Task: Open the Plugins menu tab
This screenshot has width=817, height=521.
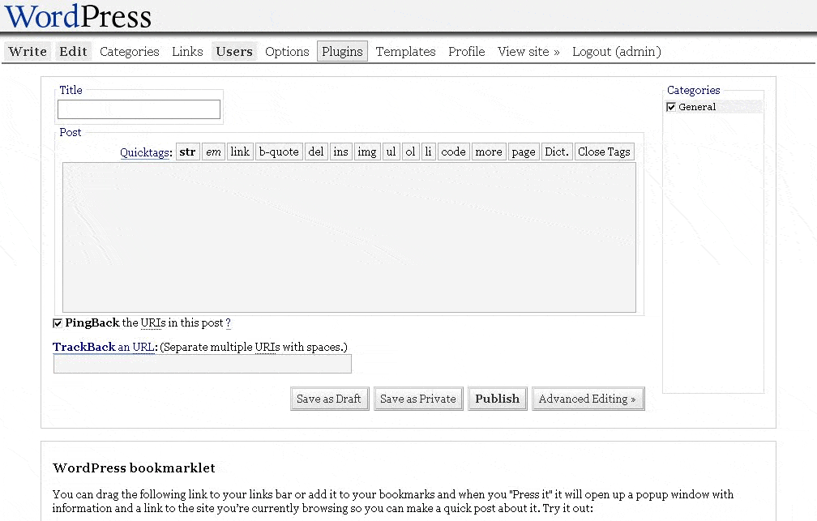Action: click(342, 52)
